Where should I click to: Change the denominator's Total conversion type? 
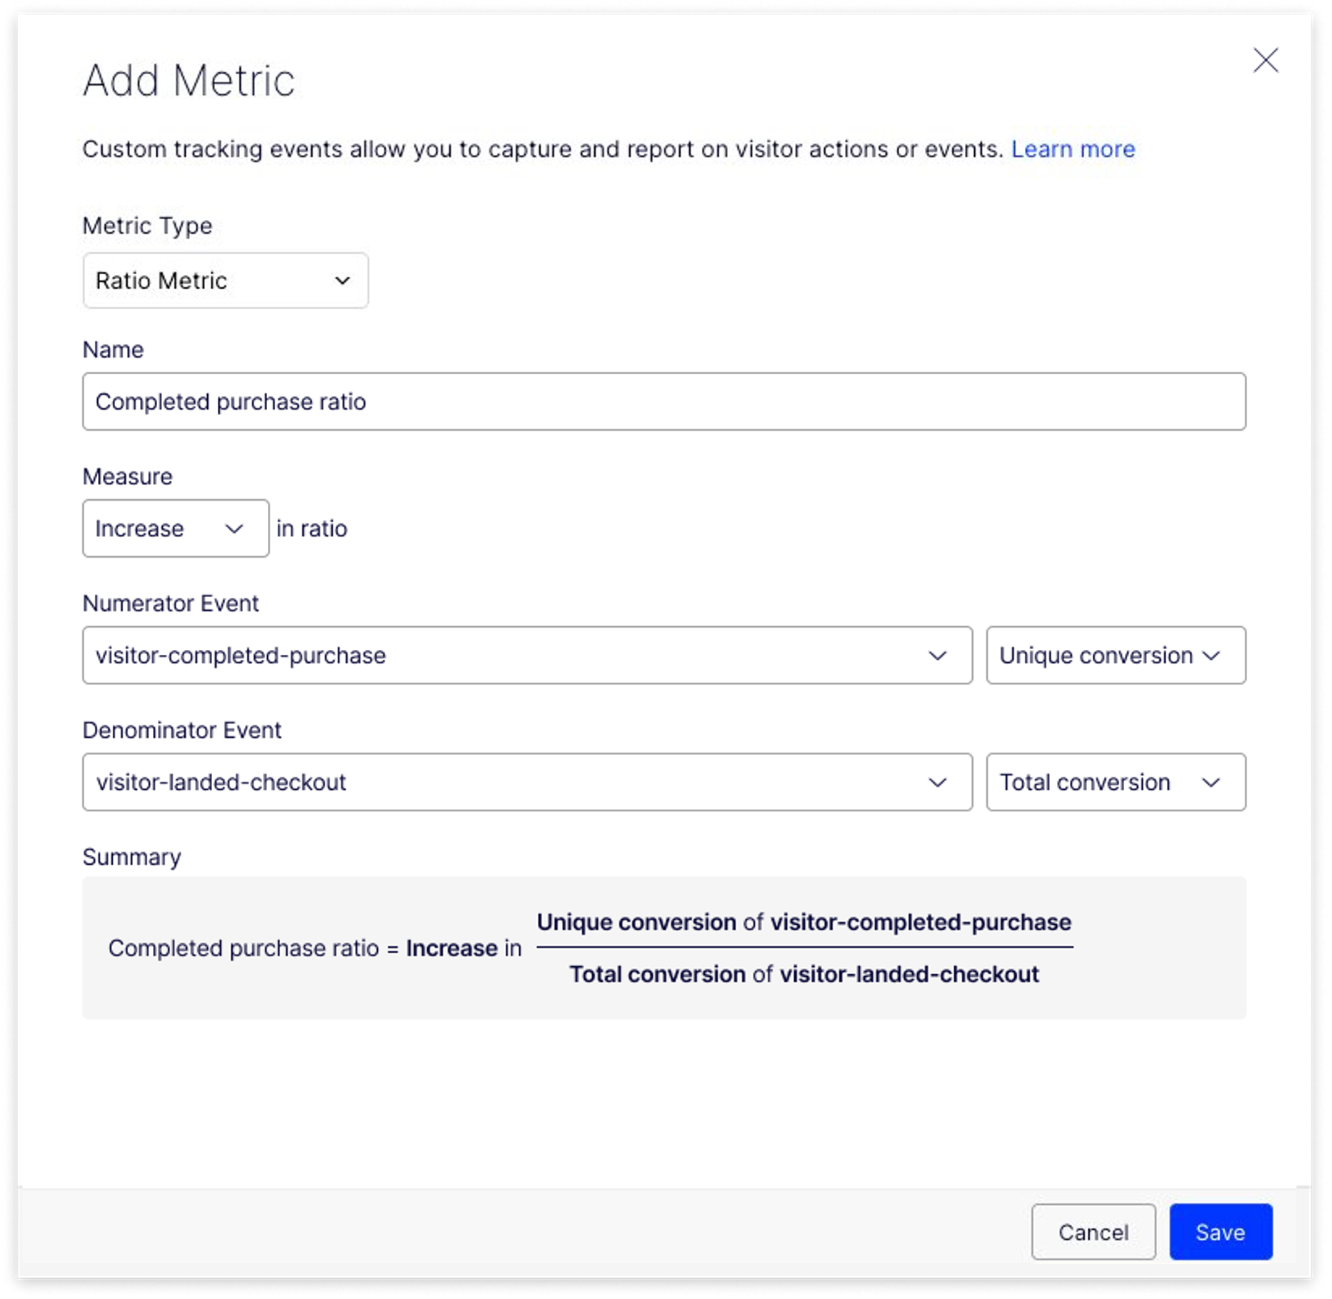point(1115,783)
